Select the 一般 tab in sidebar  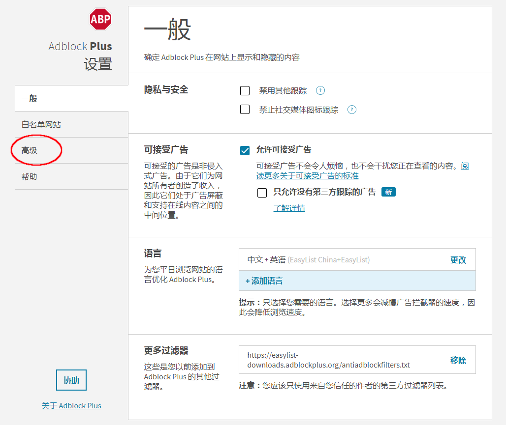coord(71,98)
